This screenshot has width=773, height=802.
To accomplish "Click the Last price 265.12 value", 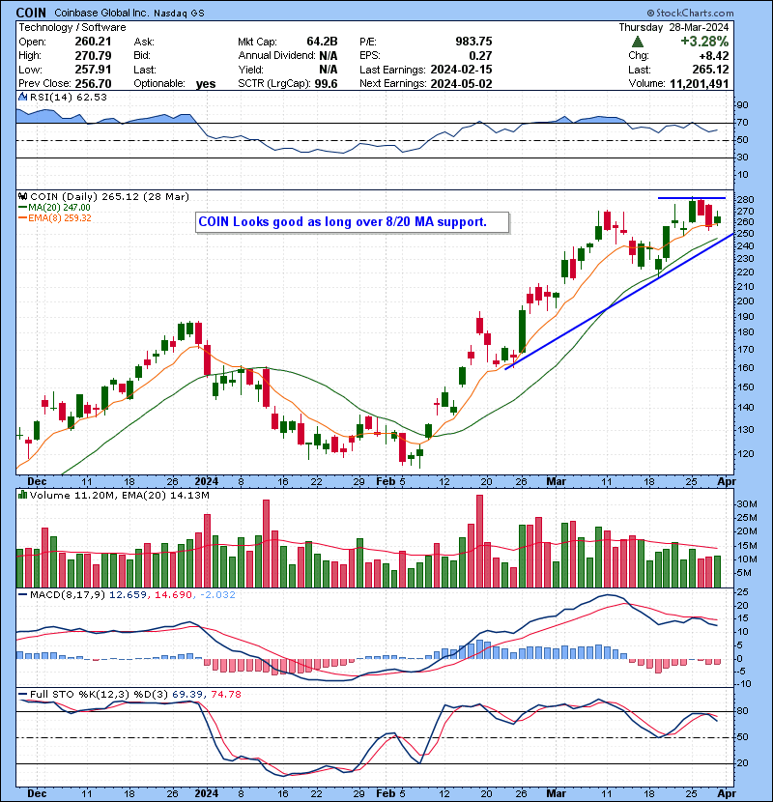I will (x=710, y=69).
